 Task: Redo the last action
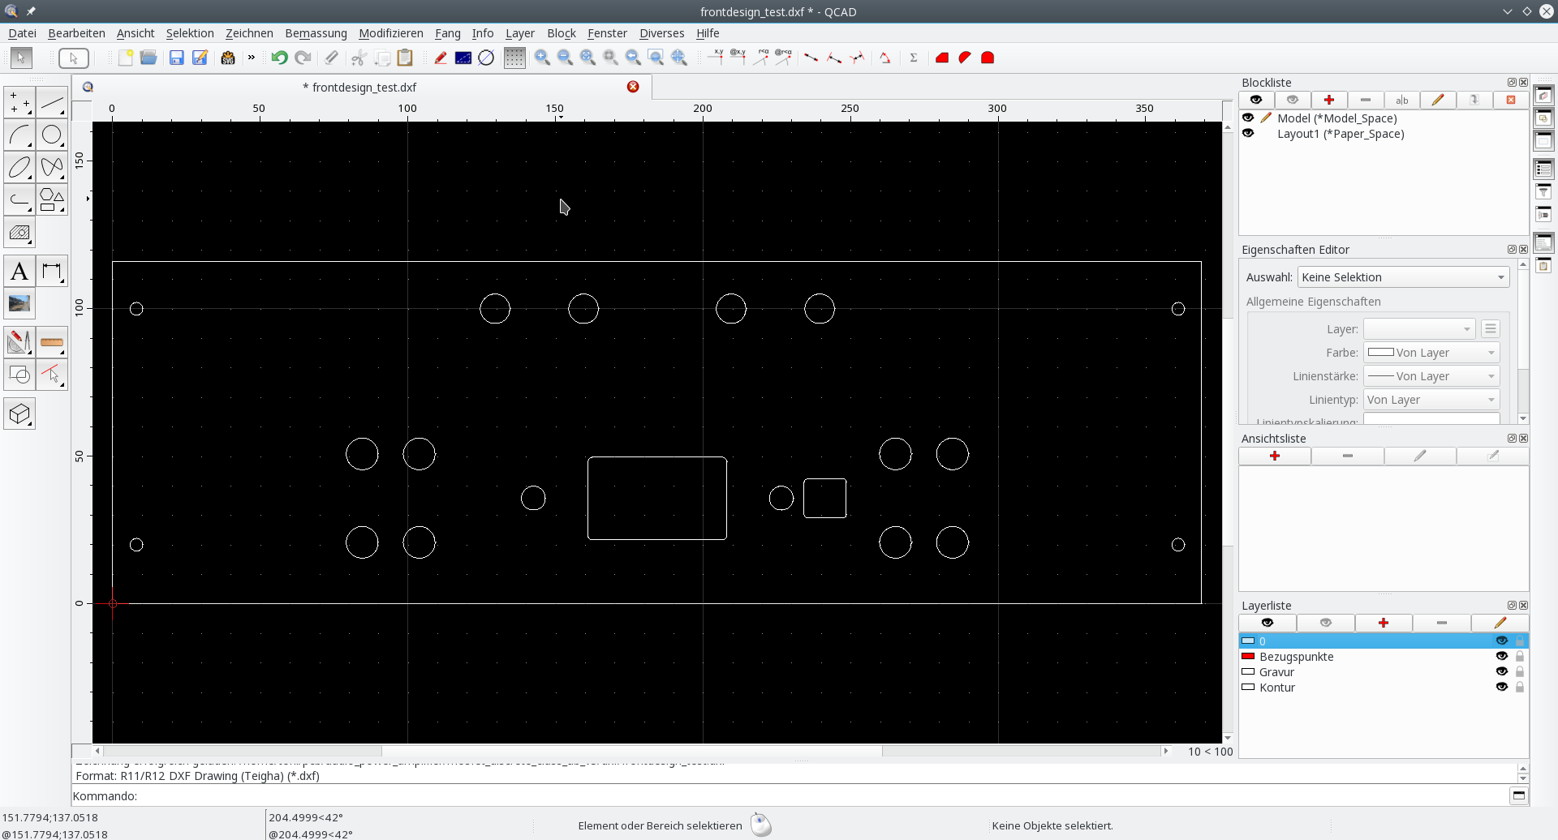[303, 58]
